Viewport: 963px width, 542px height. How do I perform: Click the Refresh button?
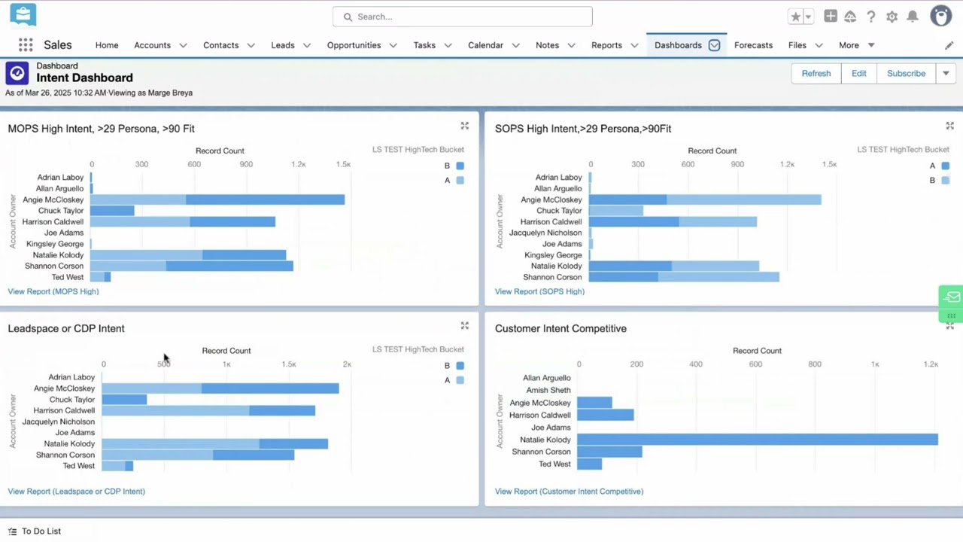(x=816, y=74)
